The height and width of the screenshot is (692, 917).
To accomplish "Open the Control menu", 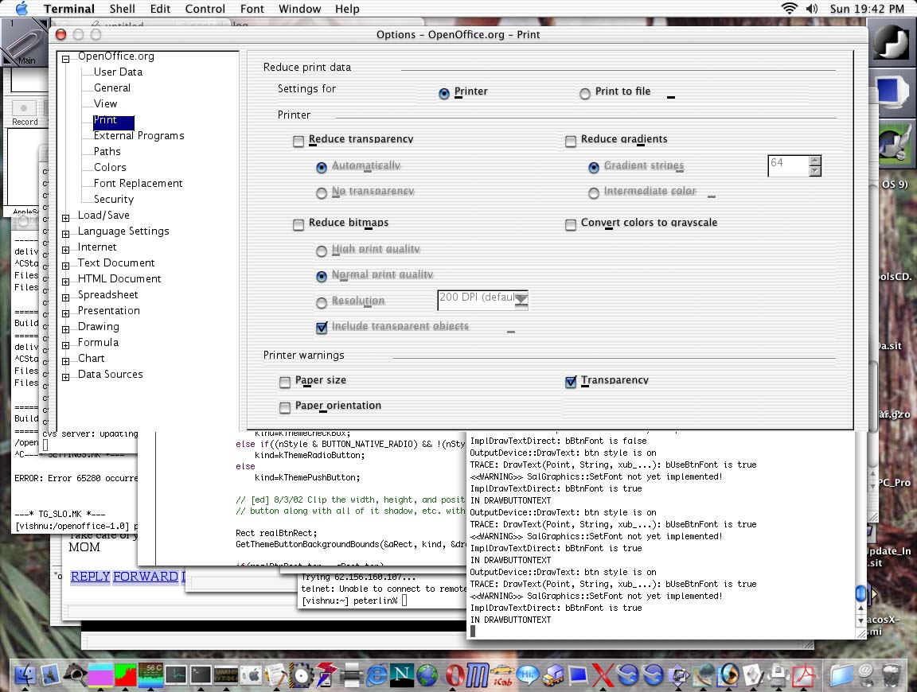I will point(205,9).
